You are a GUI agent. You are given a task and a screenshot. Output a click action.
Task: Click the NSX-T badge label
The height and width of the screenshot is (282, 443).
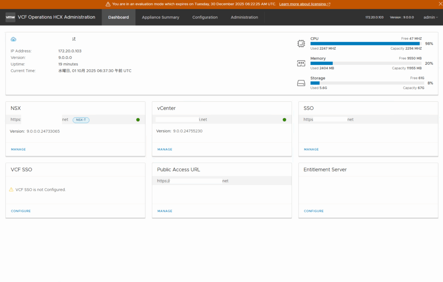(81, 120)
